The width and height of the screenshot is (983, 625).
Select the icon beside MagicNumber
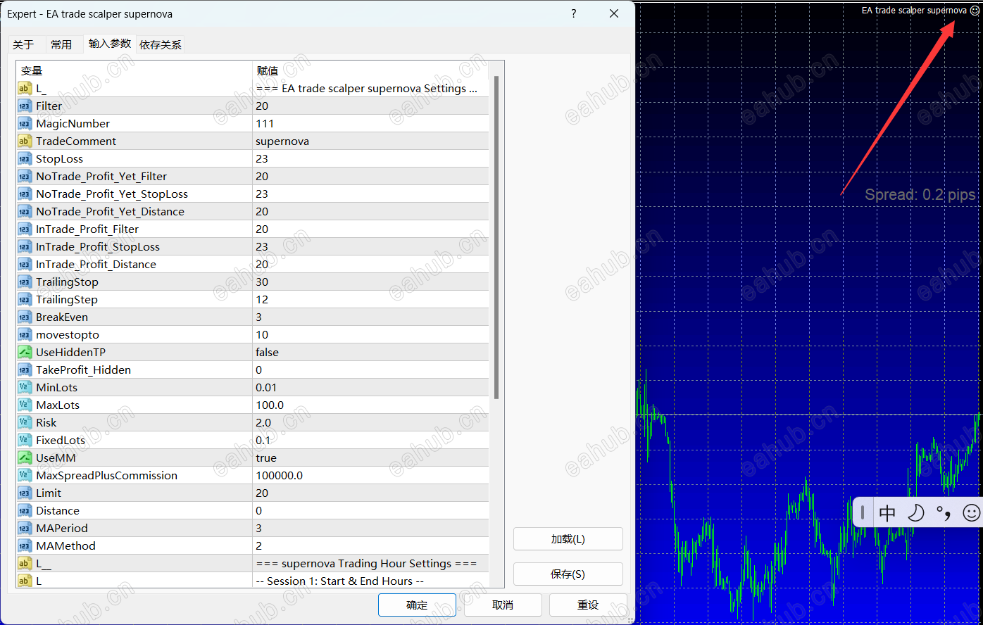(25, 123)
